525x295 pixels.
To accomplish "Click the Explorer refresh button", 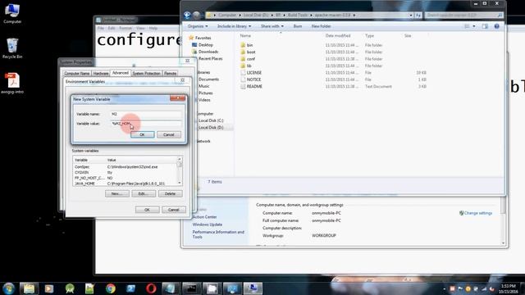I will [418, 15].
